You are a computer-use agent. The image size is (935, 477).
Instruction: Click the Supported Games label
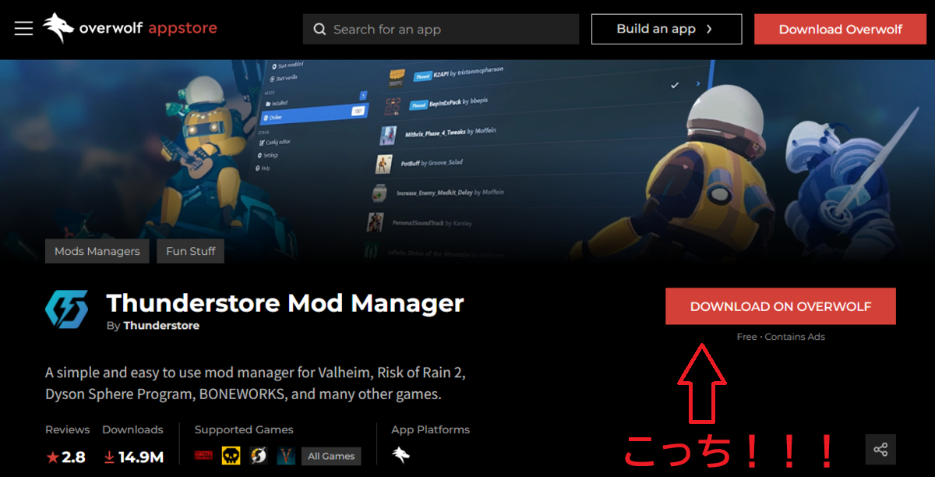coord(244,429)
